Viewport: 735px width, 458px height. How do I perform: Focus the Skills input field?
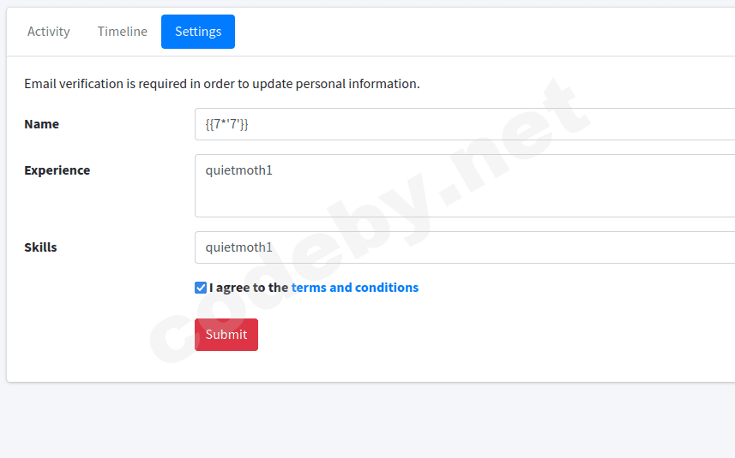point(463,247)
